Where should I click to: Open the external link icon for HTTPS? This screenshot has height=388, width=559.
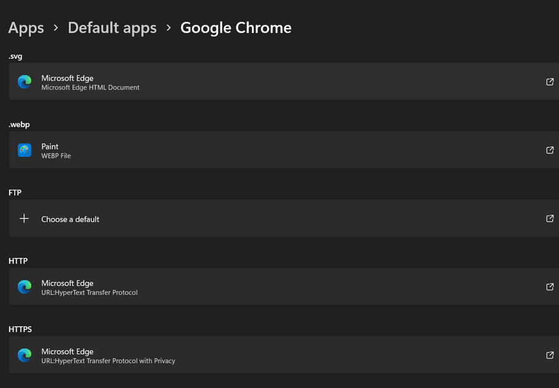tap(550, 355)
